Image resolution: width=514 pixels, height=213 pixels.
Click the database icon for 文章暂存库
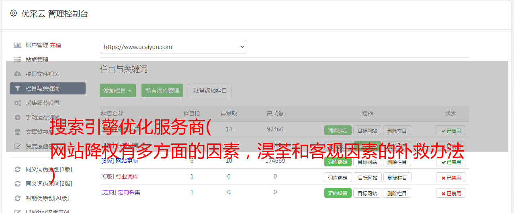coord(17,132)
